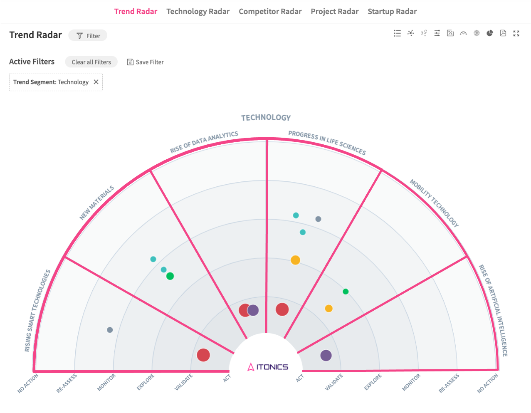531x413 pixels.
Task: Click the network graph view icon
Action: click(410, 33)
